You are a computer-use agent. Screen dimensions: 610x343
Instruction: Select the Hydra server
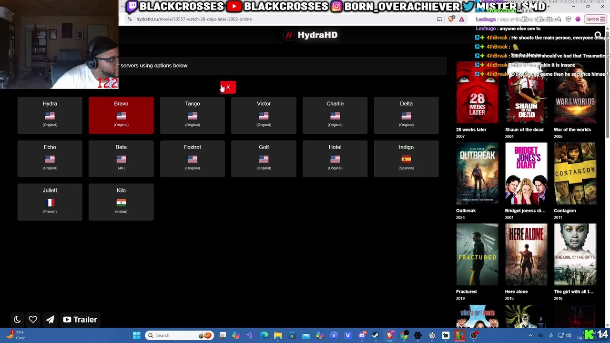[x=50, y=115]
